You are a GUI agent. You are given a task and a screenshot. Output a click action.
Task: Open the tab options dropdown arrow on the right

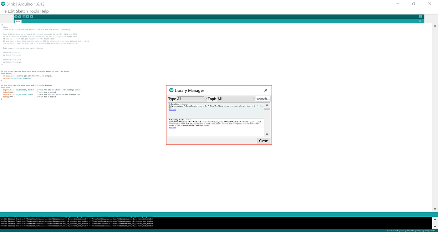(420, 21)
